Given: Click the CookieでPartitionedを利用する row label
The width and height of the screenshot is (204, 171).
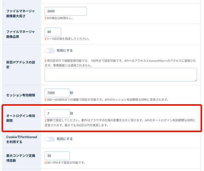Looking at the screenshot, I should pos(22,139).
